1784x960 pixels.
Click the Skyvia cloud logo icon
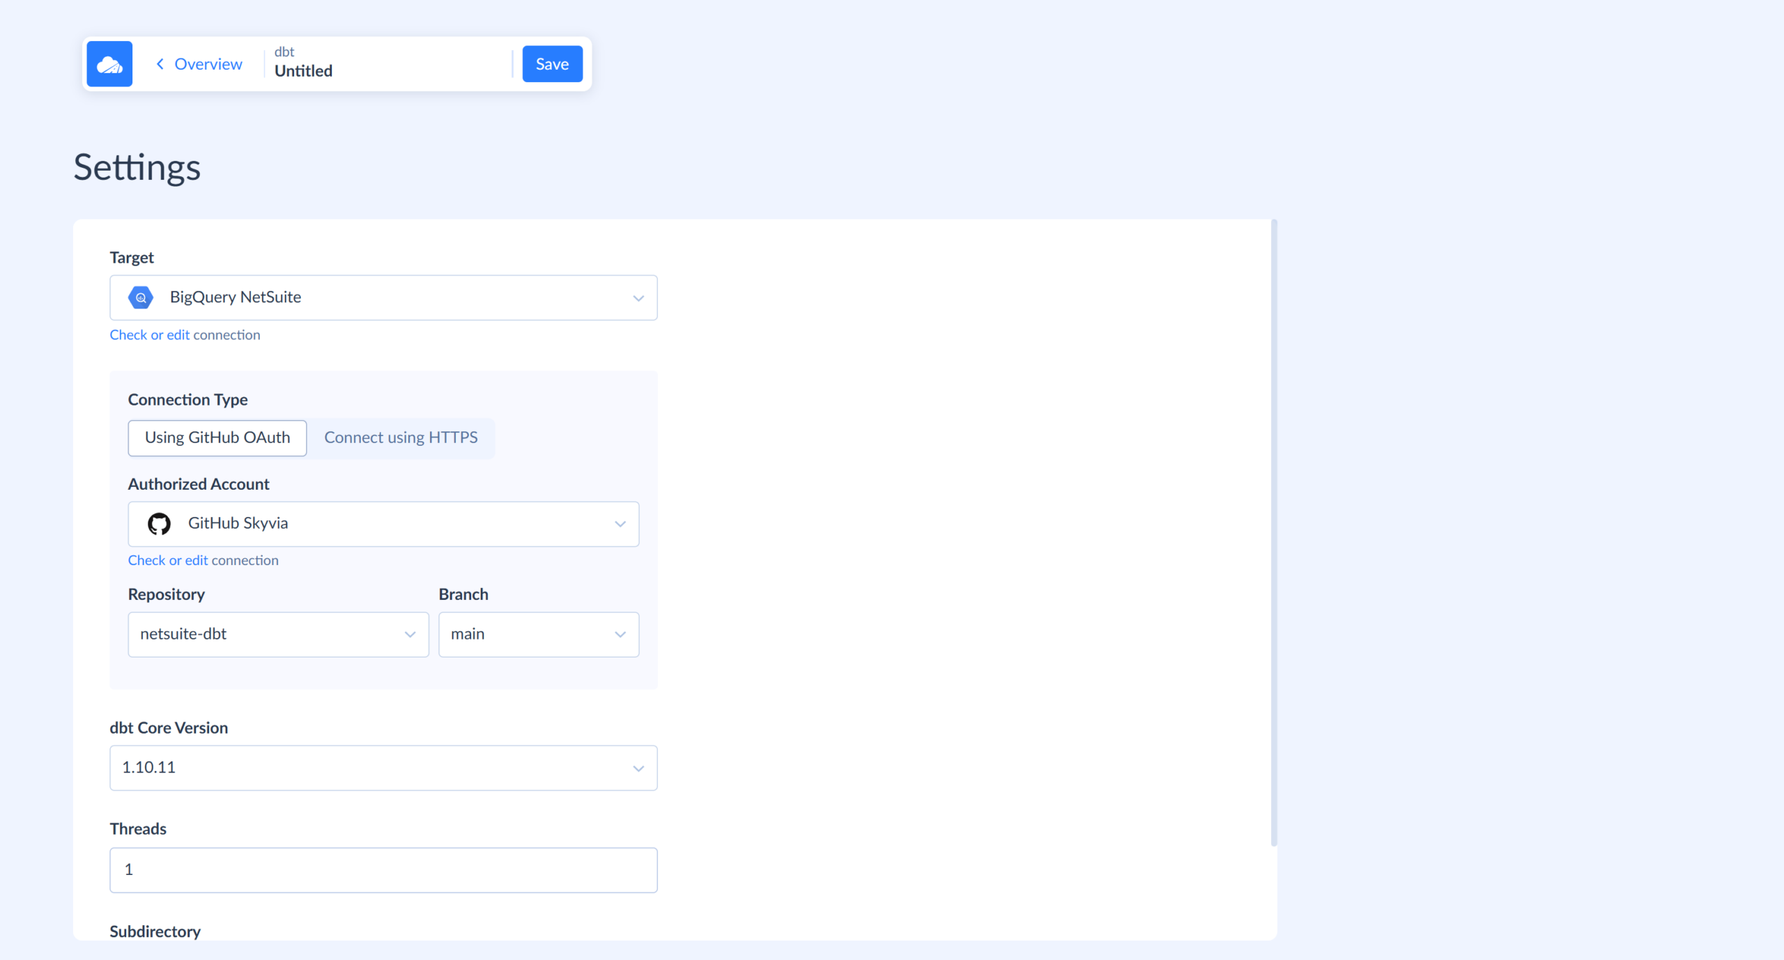pyautogui.click(x=109, y=64)
